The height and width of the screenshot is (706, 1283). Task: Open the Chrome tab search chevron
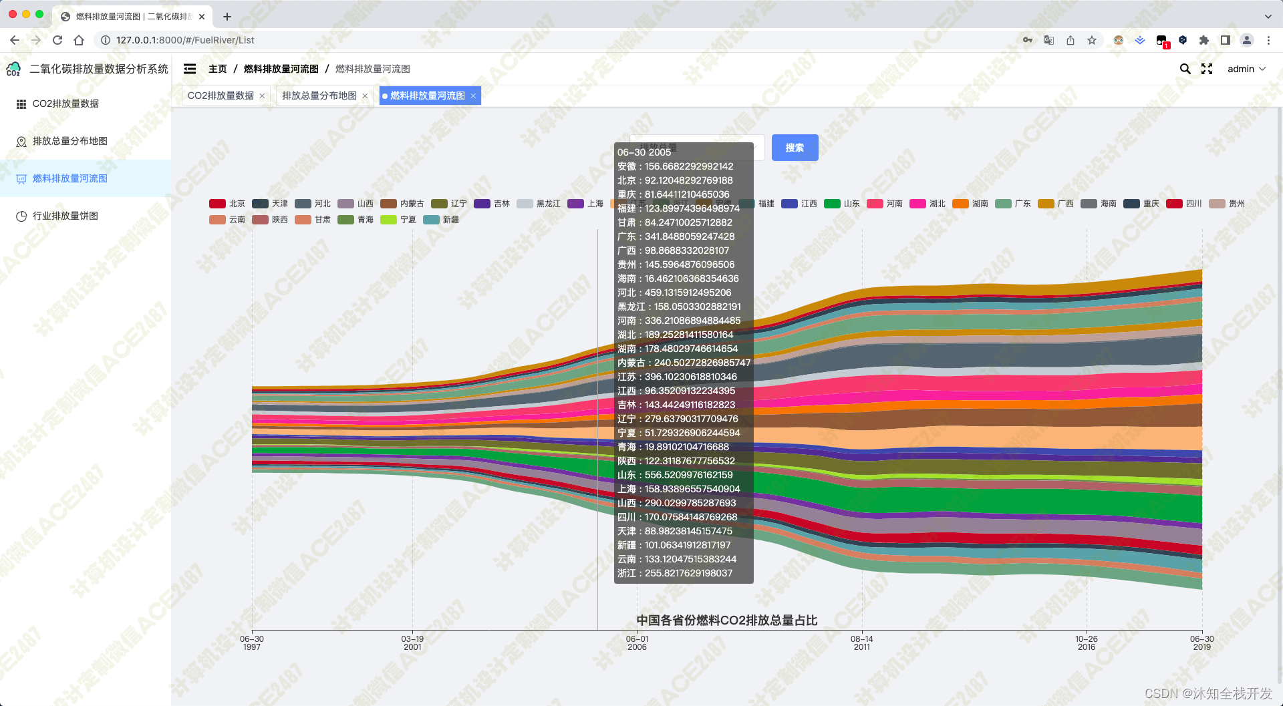click(x=1268, y=16)
